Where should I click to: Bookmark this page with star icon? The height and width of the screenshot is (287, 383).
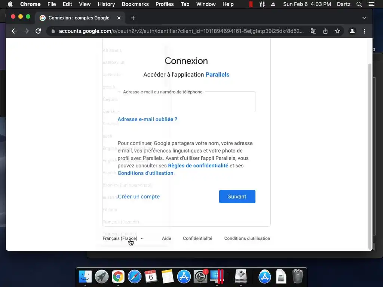[337, 31]
